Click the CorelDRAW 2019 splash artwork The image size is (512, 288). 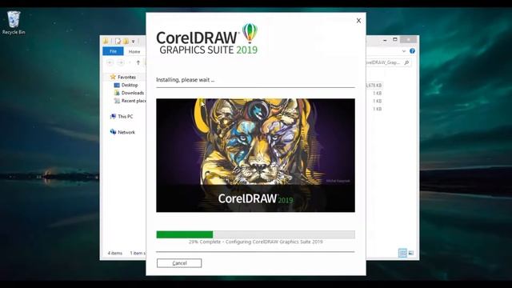(x=255, y=155)
